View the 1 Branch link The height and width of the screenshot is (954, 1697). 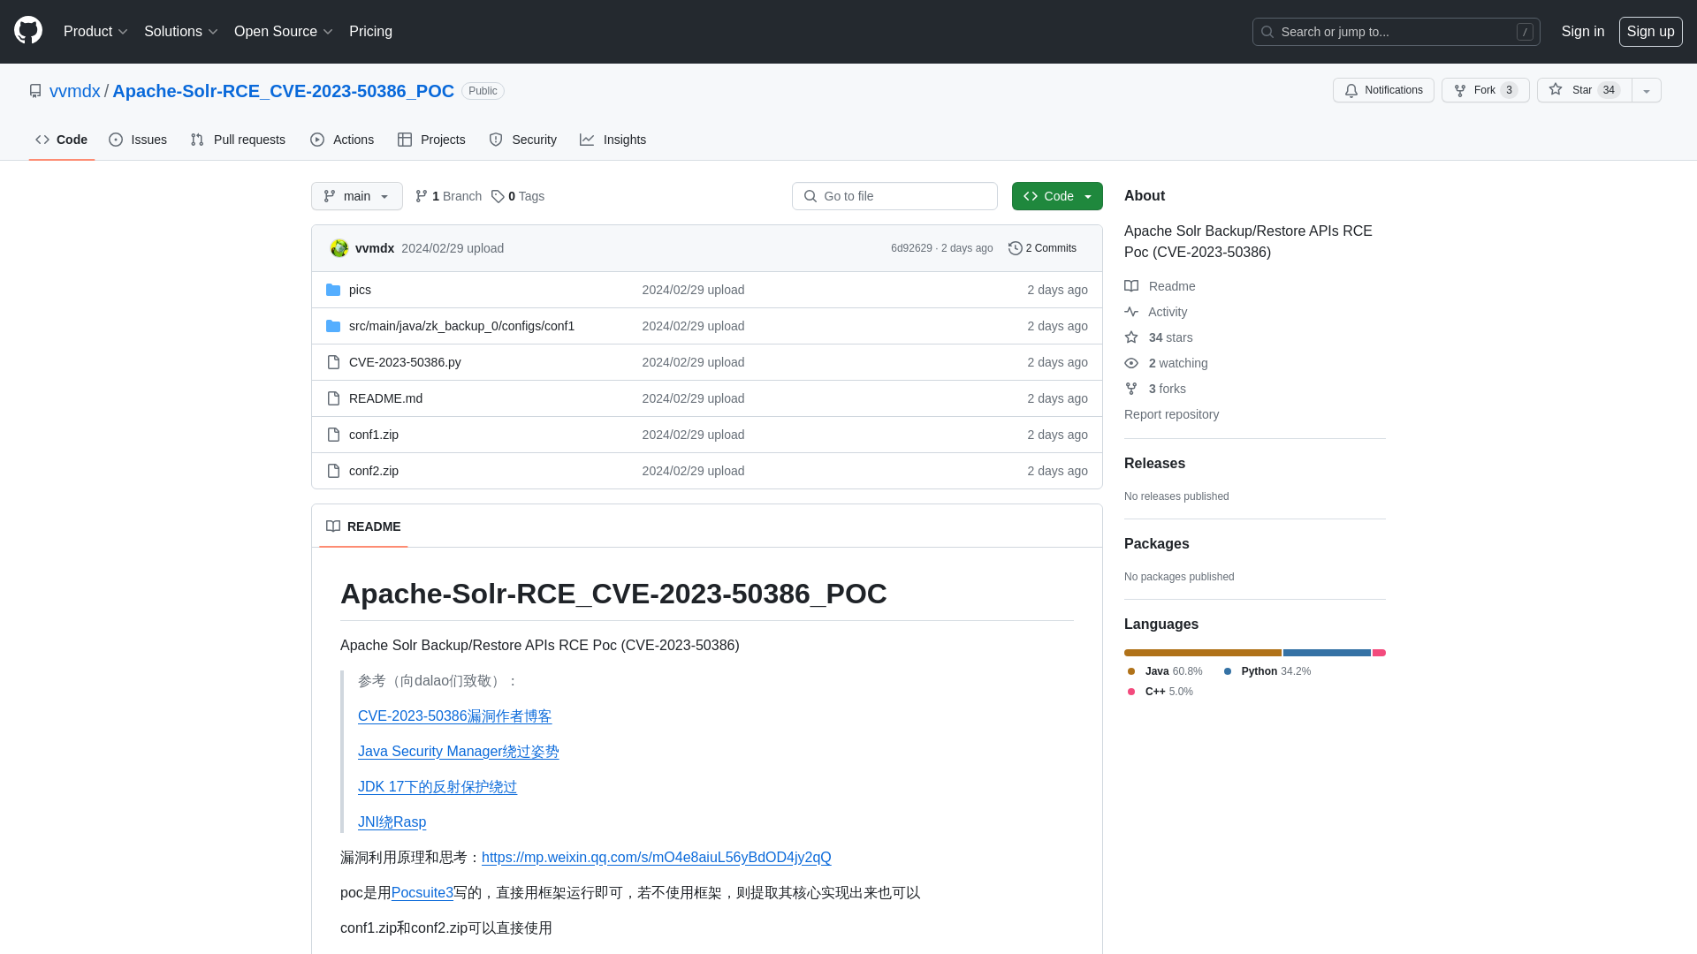coord(448,196)
